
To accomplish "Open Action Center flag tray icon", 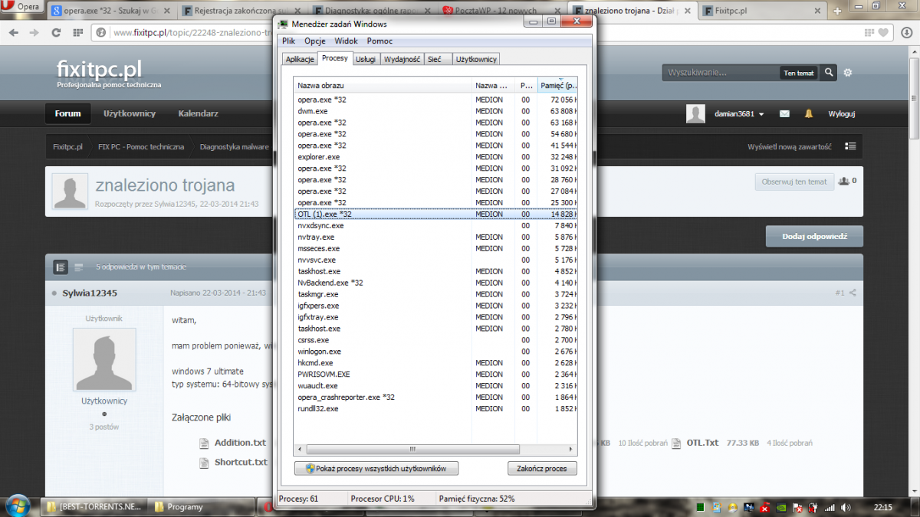I will [x=797, y=507].
